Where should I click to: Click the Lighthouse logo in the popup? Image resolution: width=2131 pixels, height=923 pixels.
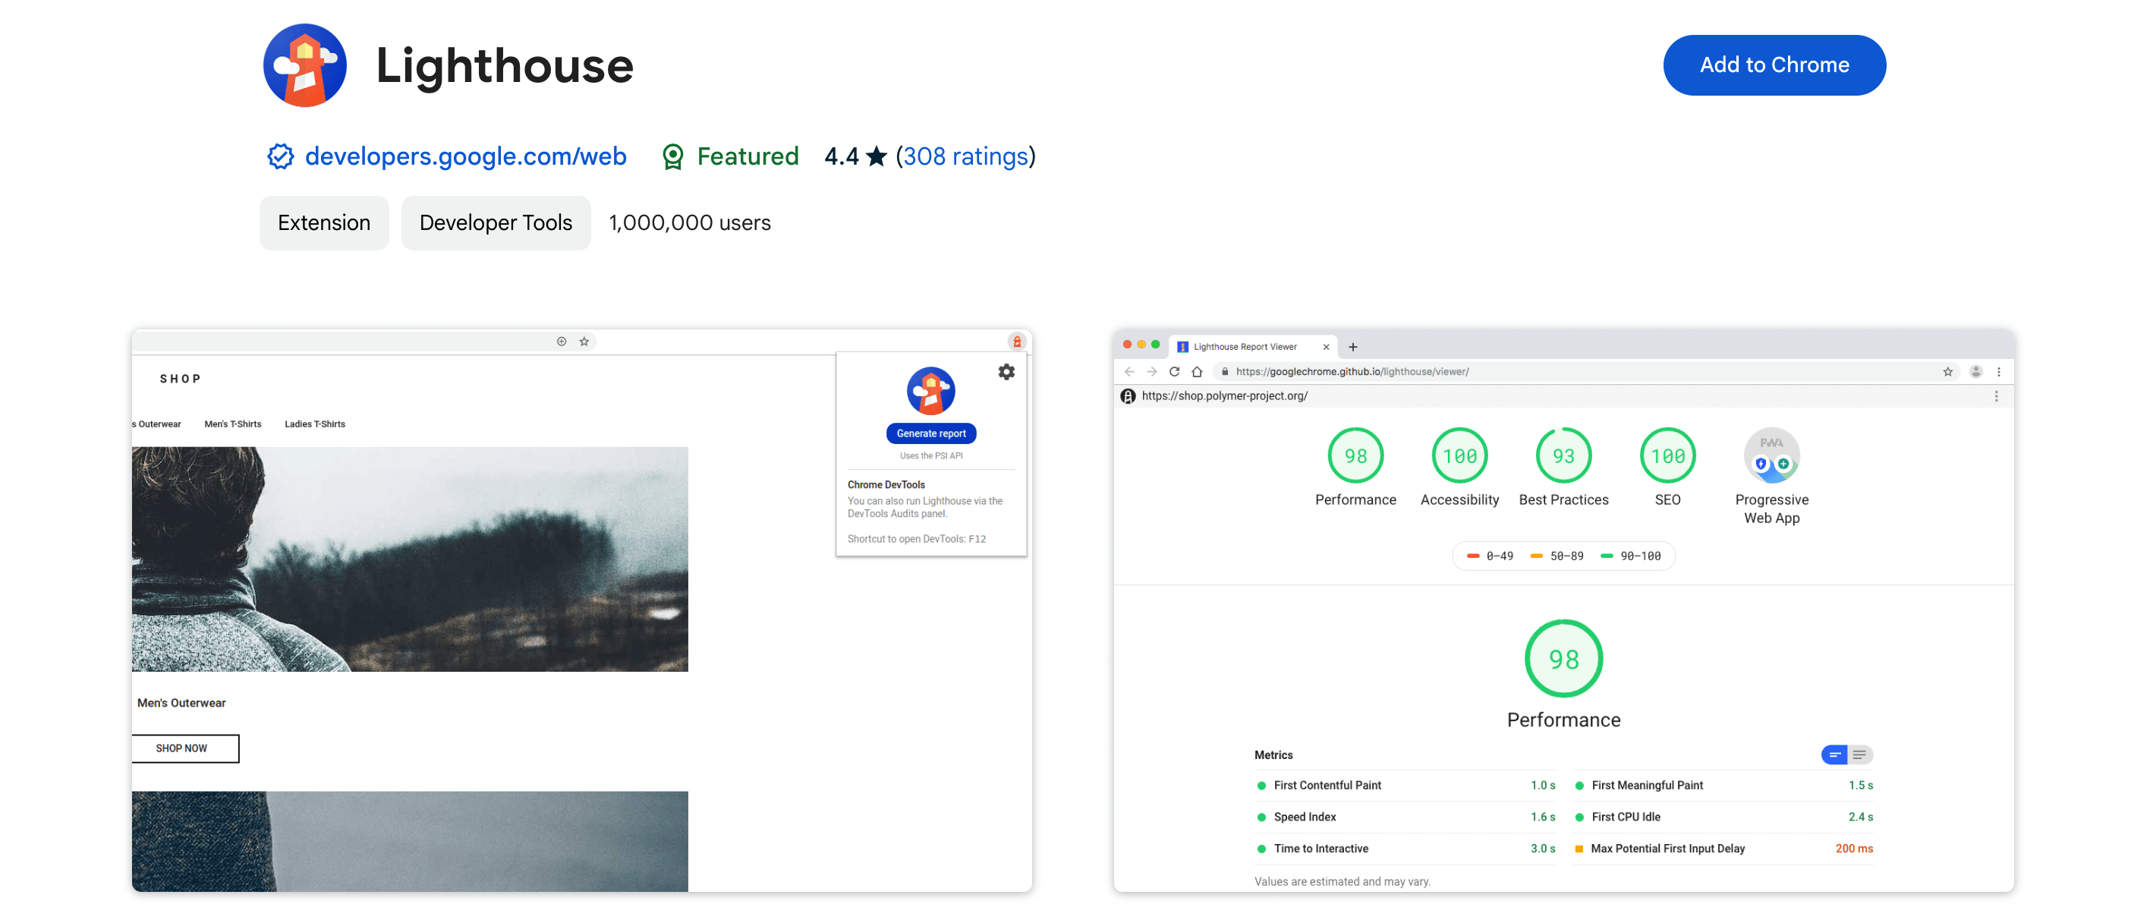tap(930, 390)
